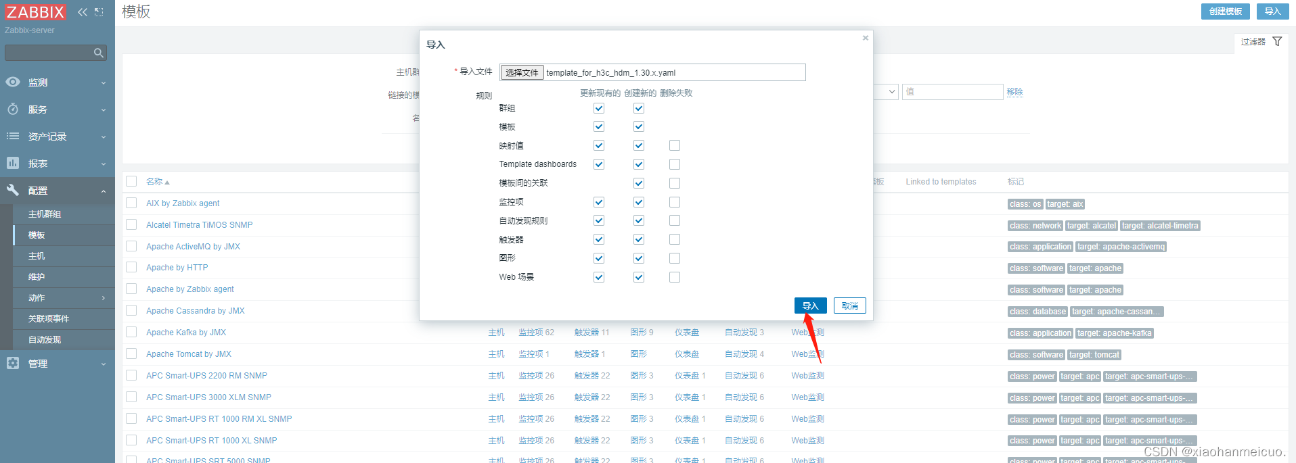Click 移除 link in filter
This screenshot has height=463, width=1296.
[x=1014, y=92]
